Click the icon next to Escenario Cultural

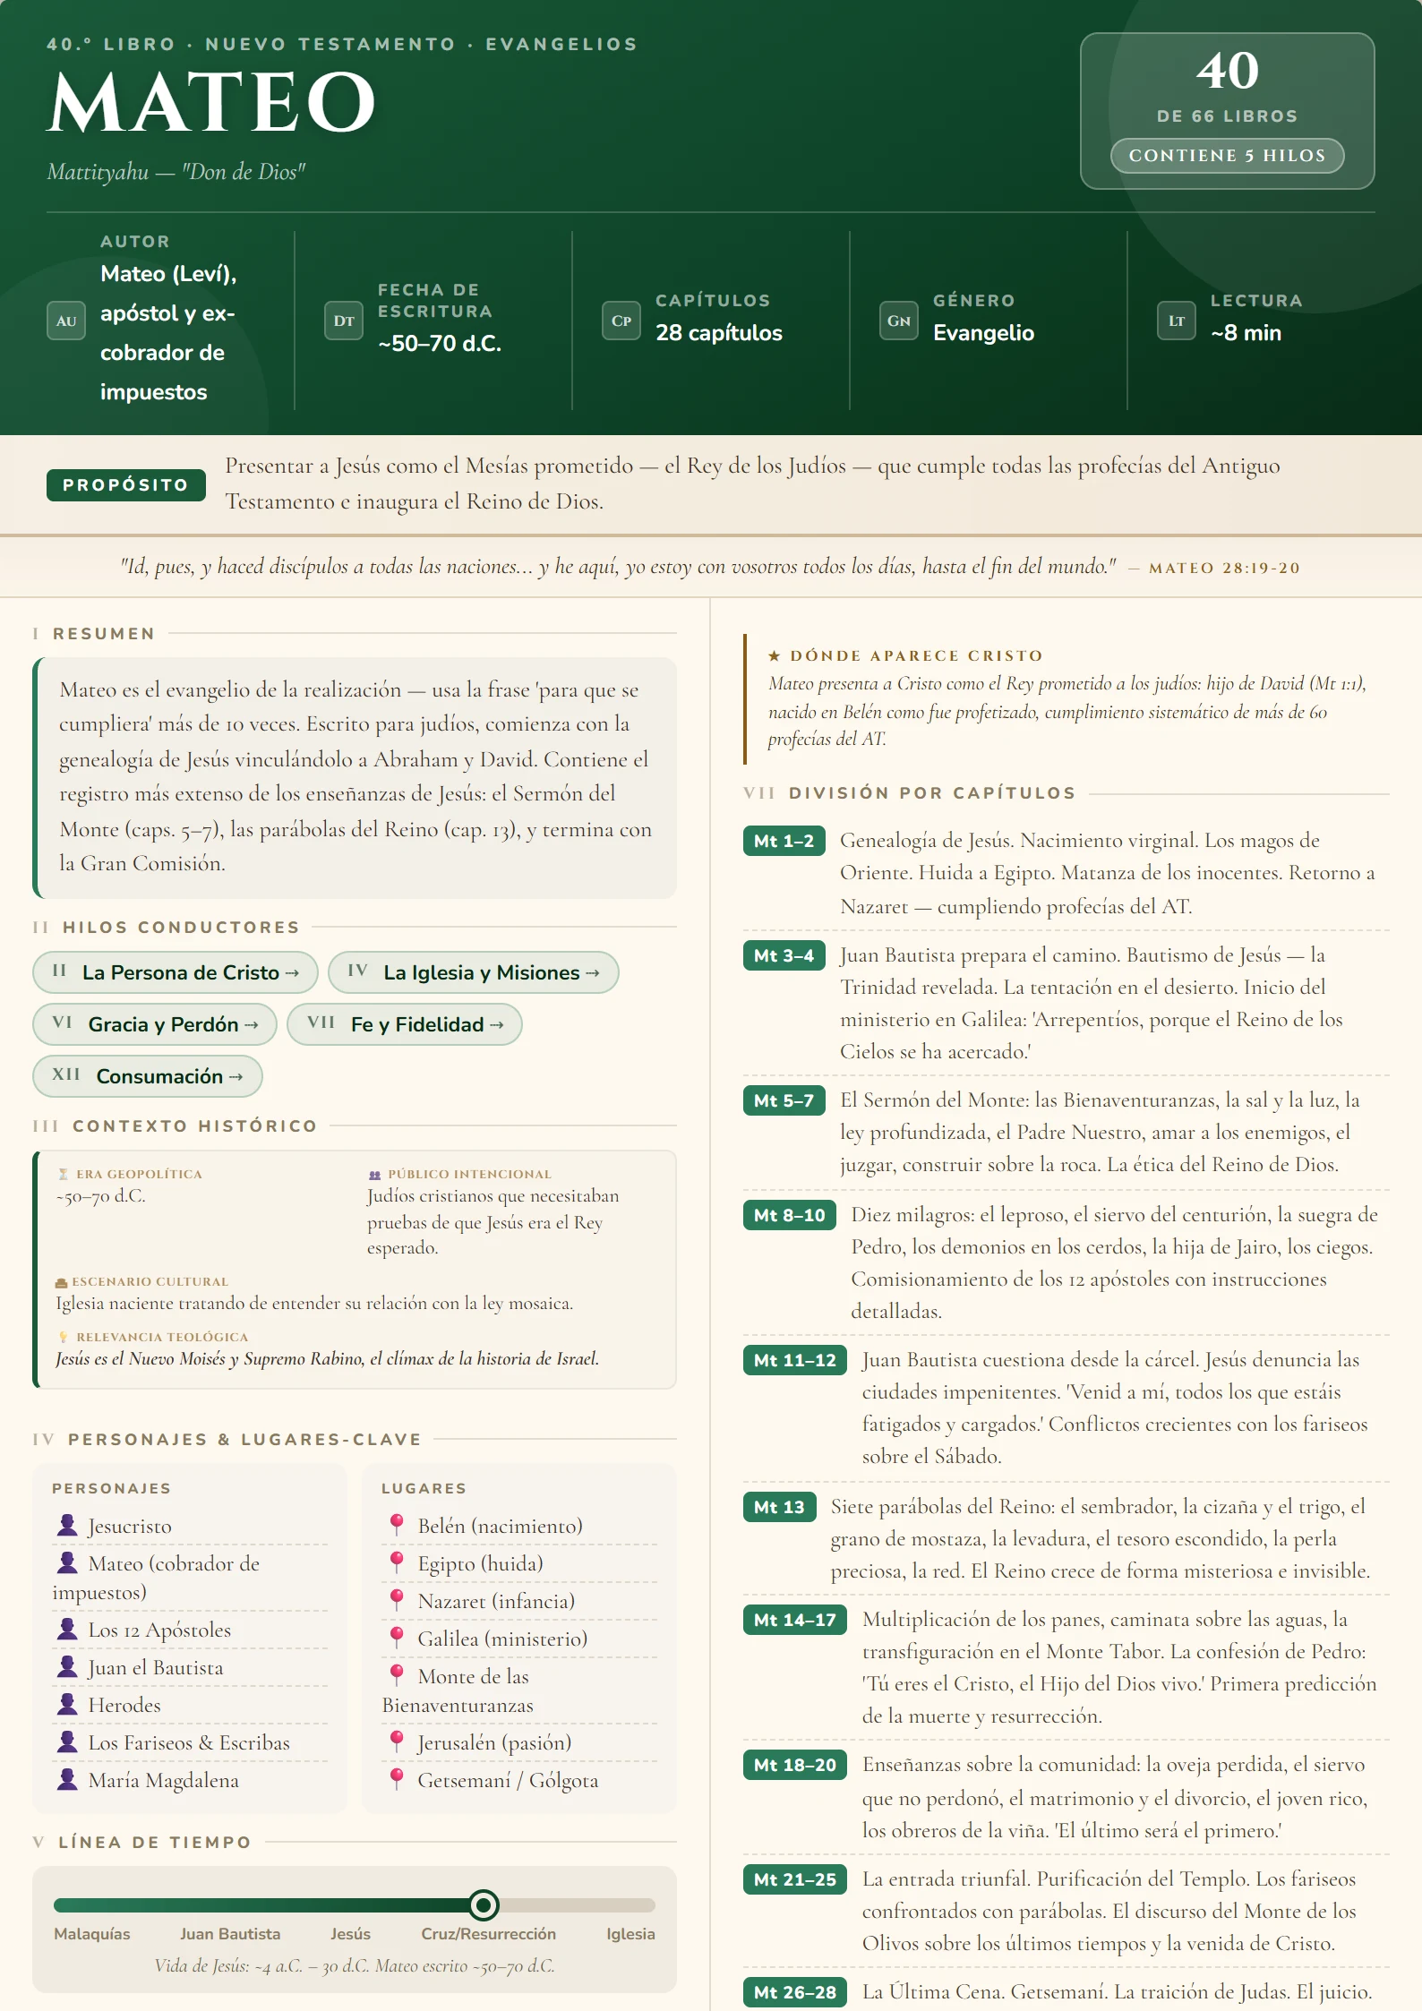61,1282
